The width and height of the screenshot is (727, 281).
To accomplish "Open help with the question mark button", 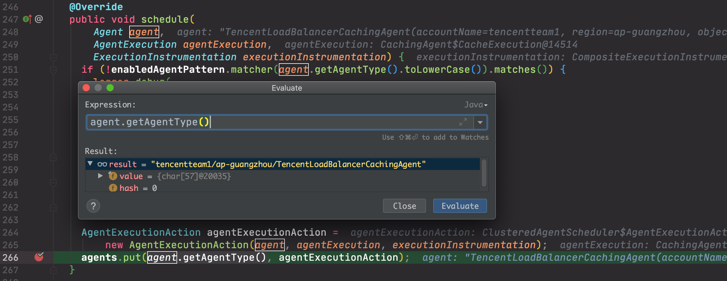I will click(93, 206).
